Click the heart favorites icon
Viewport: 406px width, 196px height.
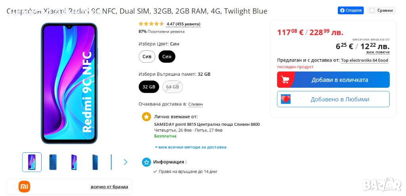285,99
